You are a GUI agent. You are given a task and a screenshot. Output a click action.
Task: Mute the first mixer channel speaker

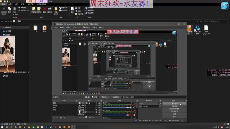pyautogui.click(x=131, y=107)
